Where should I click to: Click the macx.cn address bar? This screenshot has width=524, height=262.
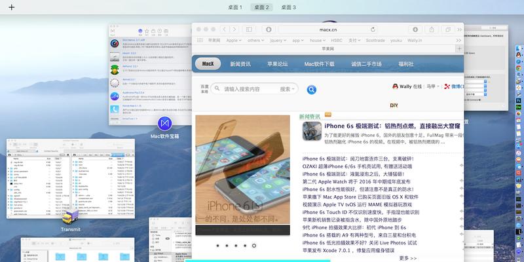pos(328,29)
